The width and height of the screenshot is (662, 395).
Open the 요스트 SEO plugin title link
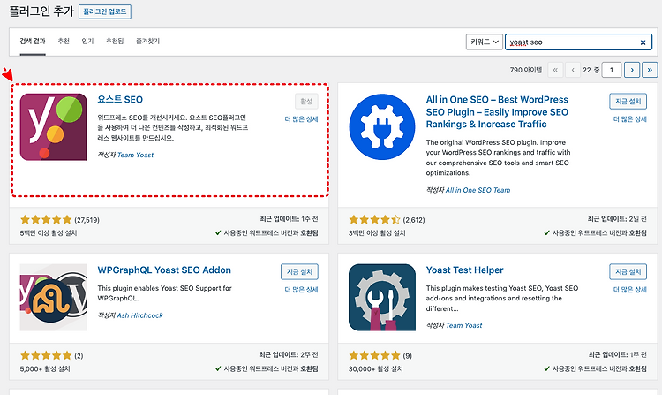pyautogui.click(x=120, y=99)
